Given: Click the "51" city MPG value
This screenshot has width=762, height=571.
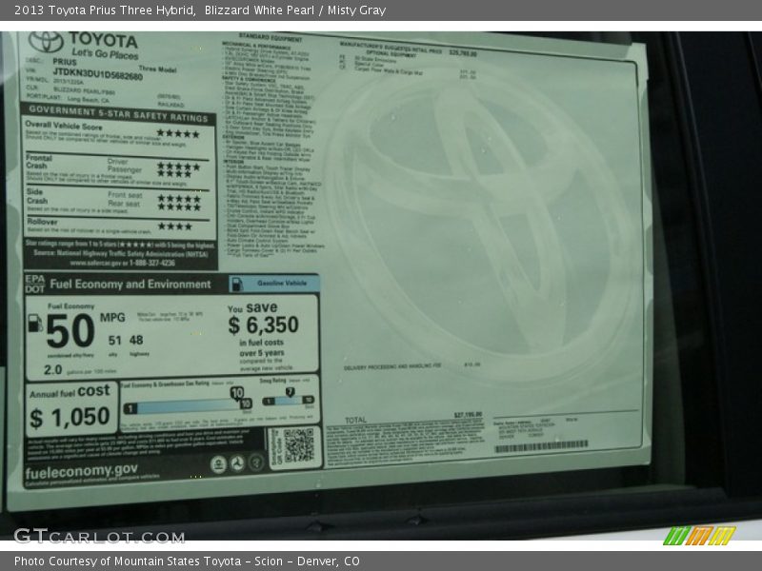Looking at the screenshot, I should [x=114, y=341].
